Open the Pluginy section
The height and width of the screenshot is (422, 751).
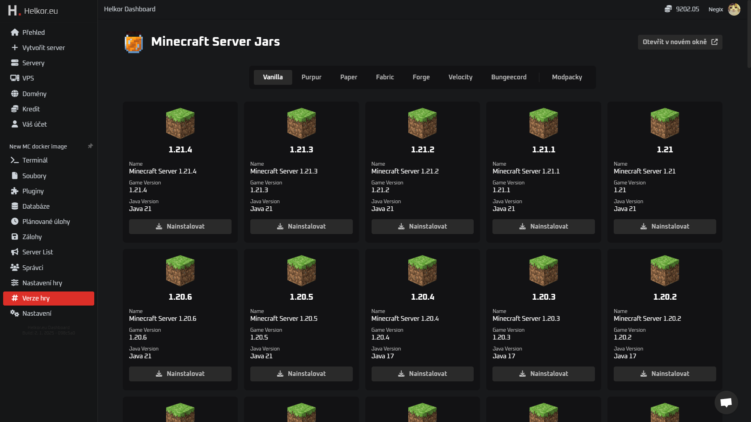pos(33,191)
